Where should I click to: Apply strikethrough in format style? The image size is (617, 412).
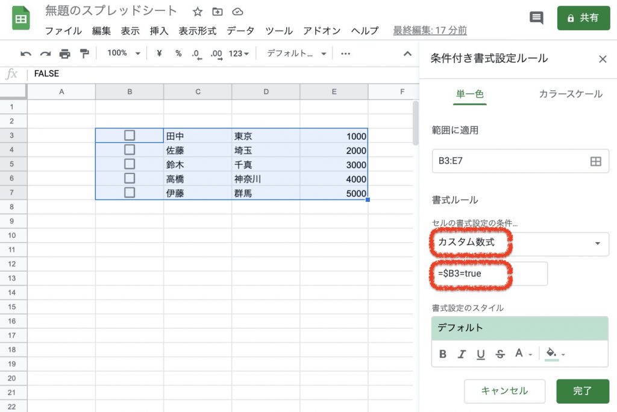[500, 354]
